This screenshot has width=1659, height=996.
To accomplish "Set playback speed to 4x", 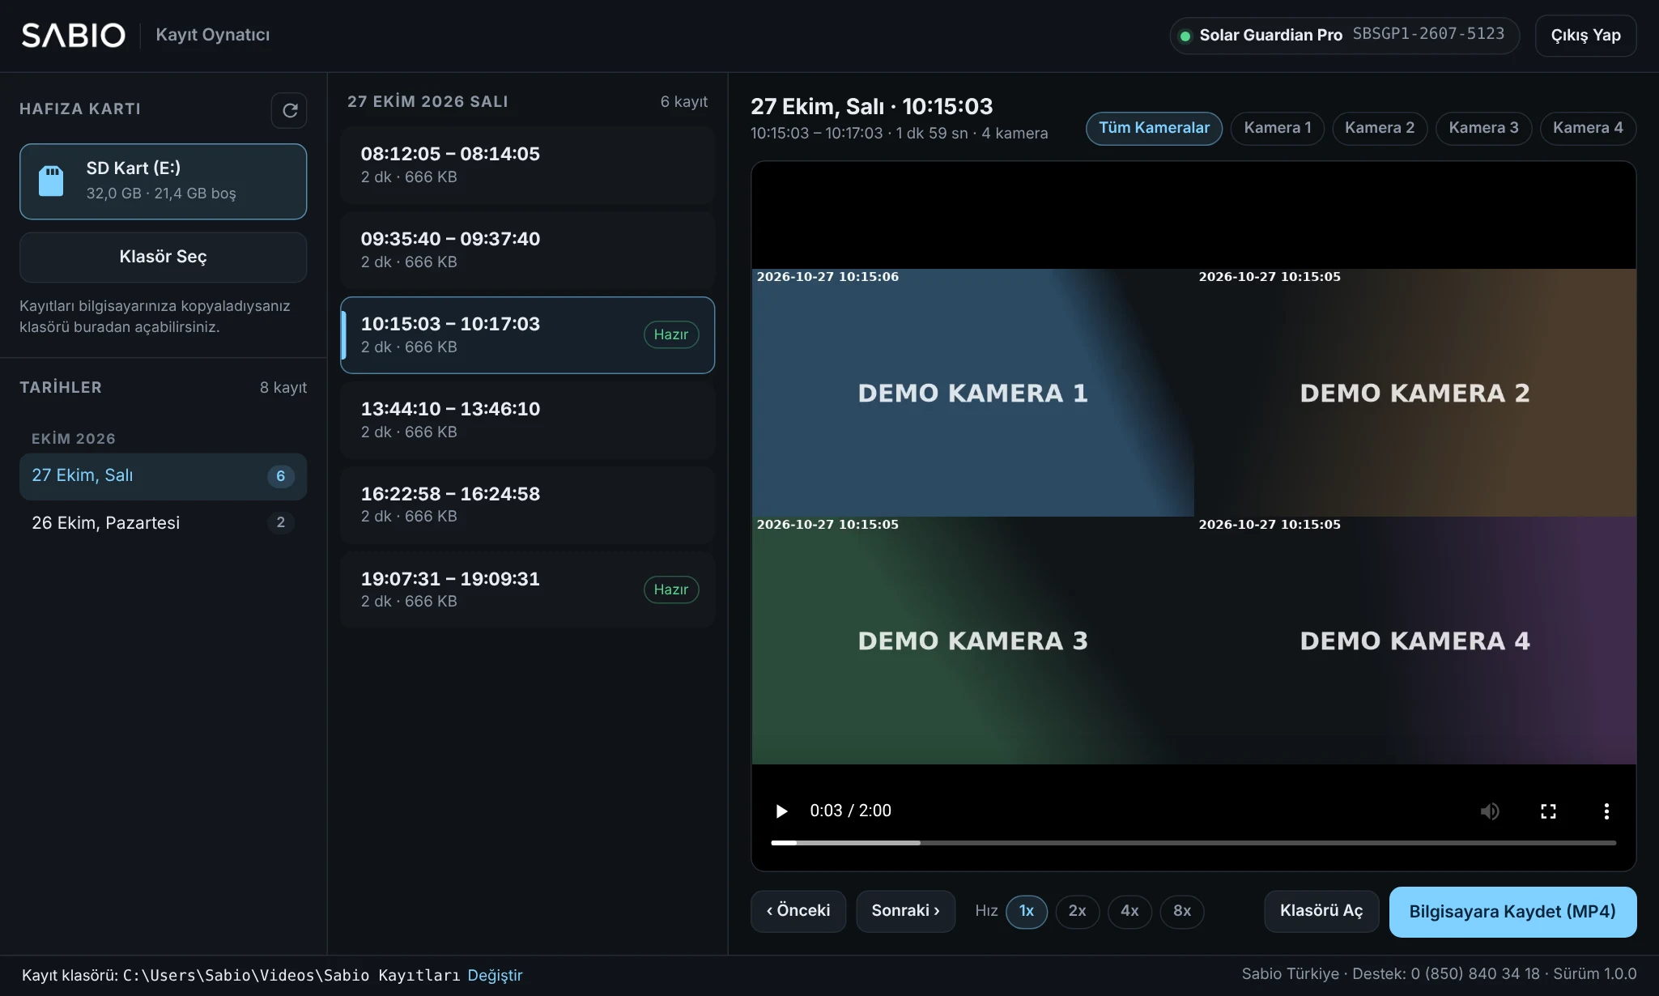I will tap(1129, 911).
